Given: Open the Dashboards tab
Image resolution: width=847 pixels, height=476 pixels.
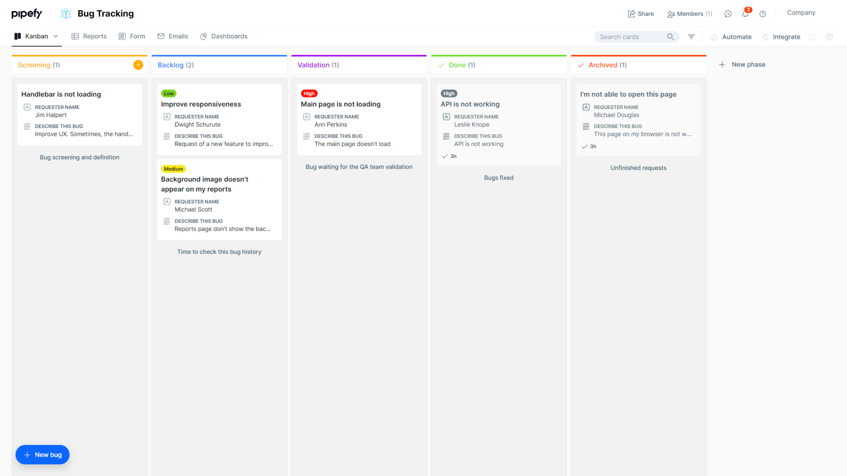Looking at the screenshot, I should click(x=224, y=36).
